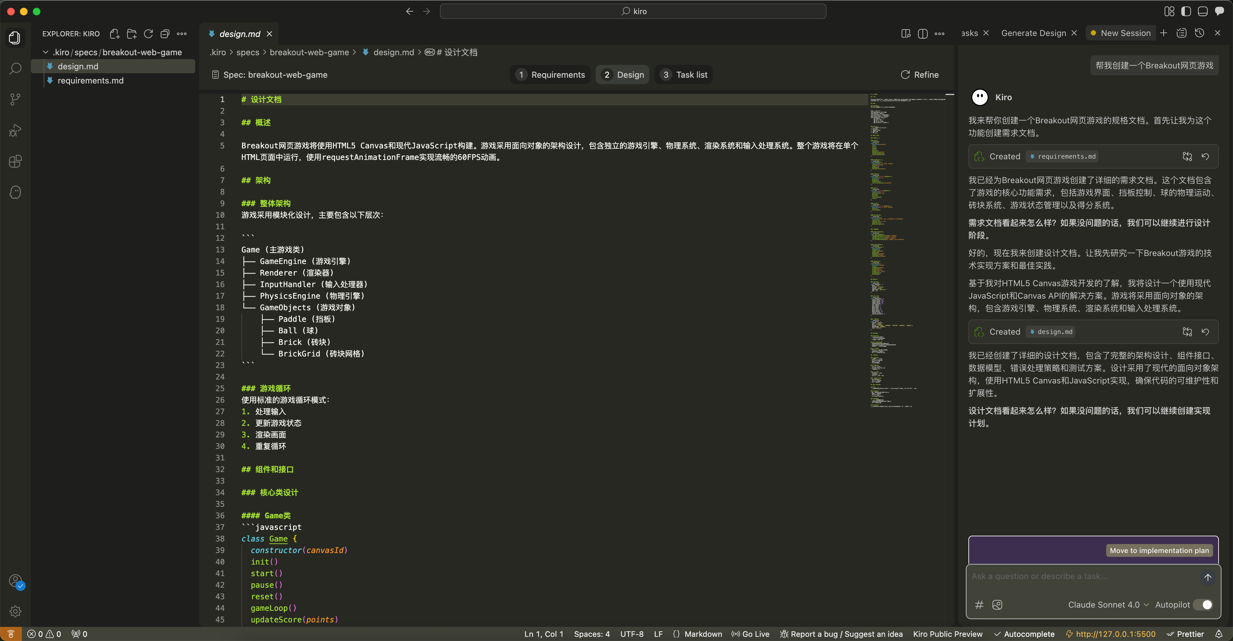Open the Extensions view
This screenshot has height=641, width=1233.
[x=15, y=161]
